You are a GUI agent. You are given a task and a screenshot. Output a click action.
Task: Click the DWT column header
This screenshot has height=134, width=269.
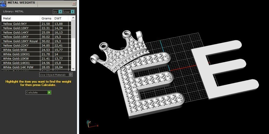point(61,18)
